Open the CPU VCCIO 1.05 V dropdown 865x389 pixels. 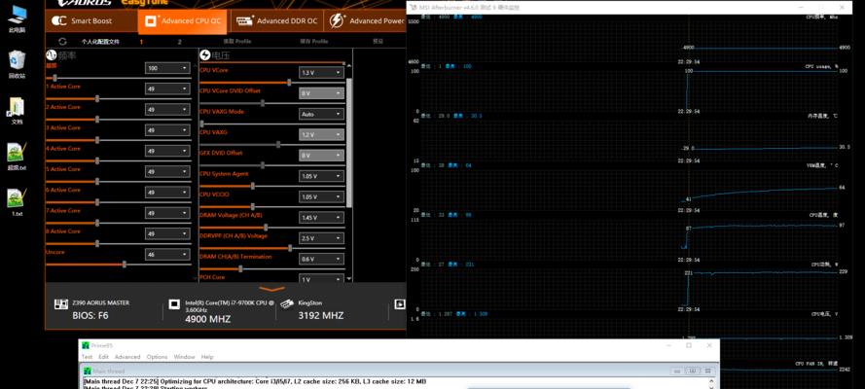point(322,196)
